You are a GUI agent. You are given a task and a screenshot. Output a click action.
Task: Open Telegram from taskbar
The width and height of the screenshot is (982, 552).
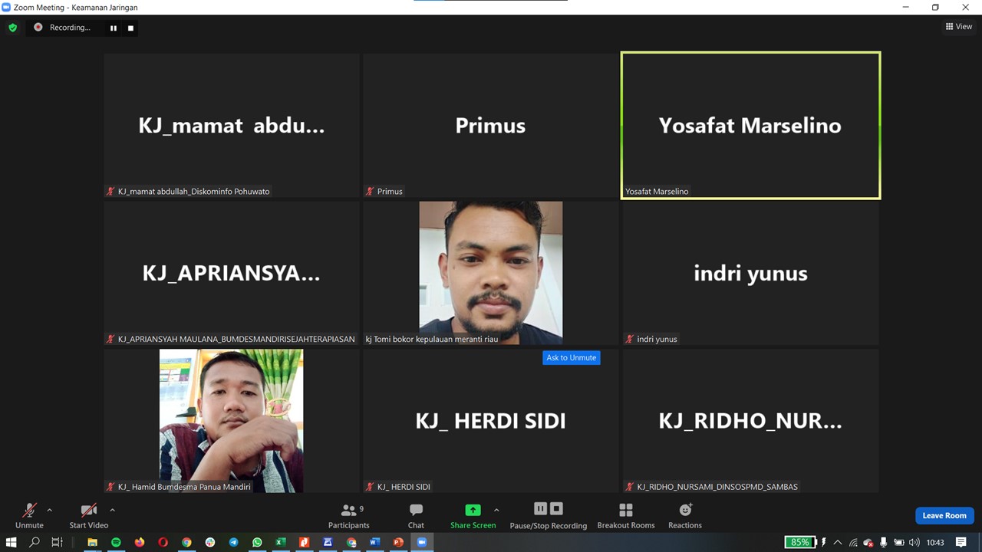[233, 542]
